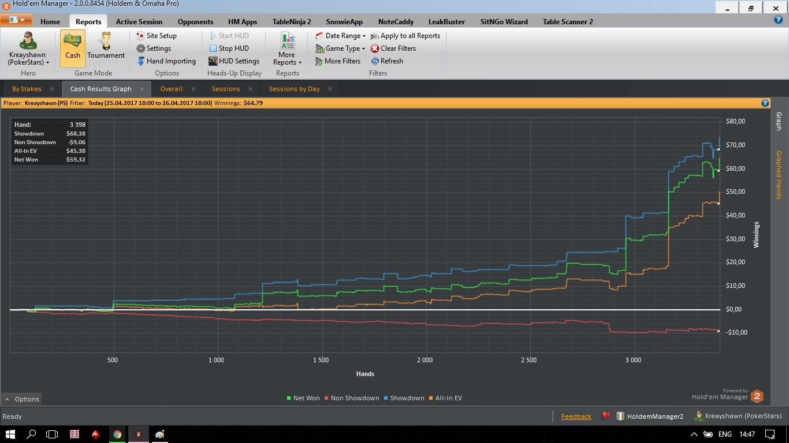Switch to the By Stakes report tab
Viewport: 789px width, 443px height.
pyautogui.click(x=27, y=89)
